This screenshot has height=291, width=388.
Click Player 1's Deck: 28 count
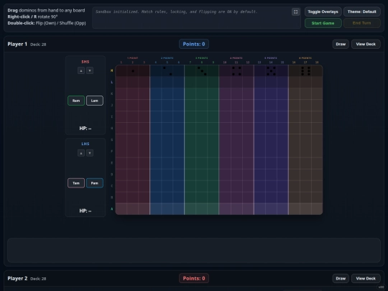[38, 45]
